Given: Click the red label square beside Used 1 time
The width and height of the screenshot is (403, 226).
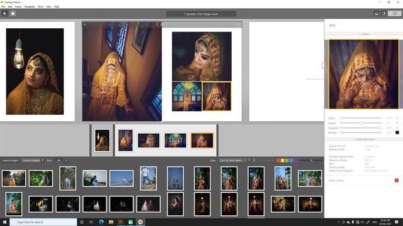Looking at the screenshot, I should (397, 180).
